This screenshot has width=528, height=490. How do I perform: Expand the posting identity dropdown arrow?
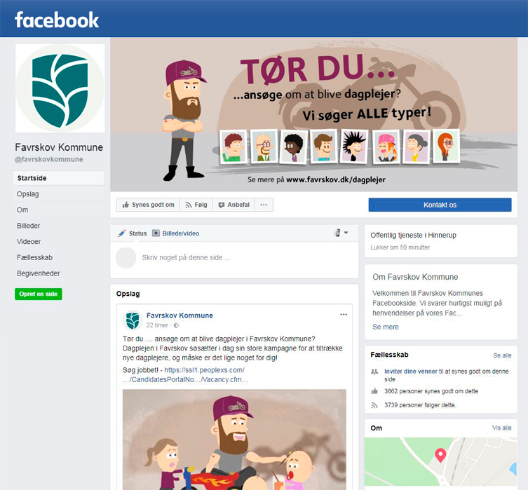346,233
